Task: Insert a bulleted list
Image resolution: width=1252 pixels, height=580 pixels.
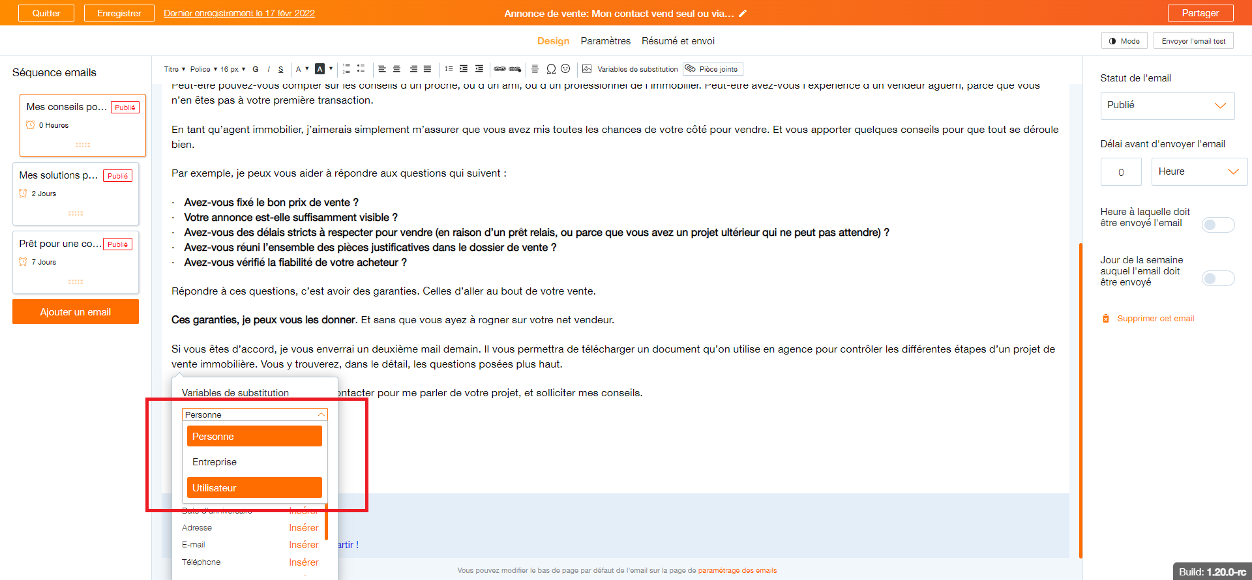Action: tap(361, 69)
